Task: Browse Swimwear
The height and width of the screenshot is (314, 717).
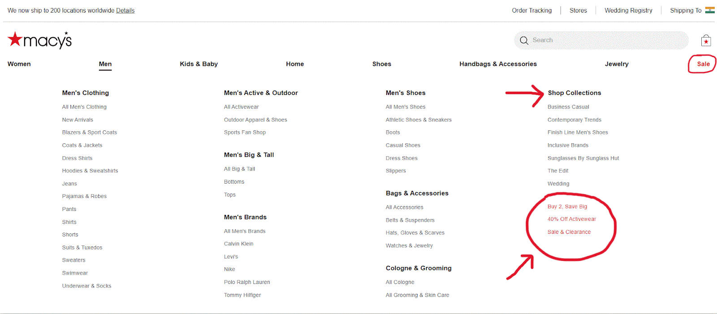Action: 75,273
